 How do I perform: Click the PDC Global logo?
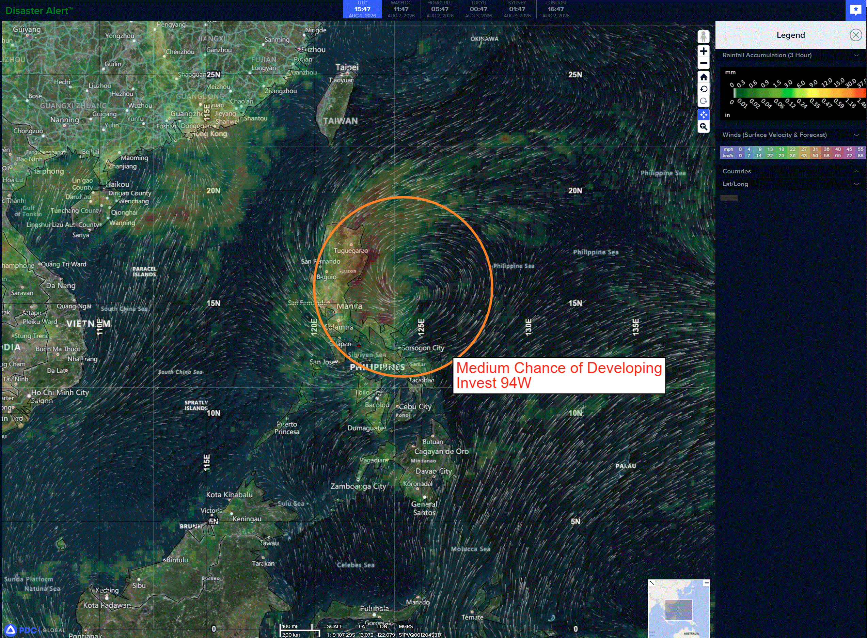[x=35, y=630]
